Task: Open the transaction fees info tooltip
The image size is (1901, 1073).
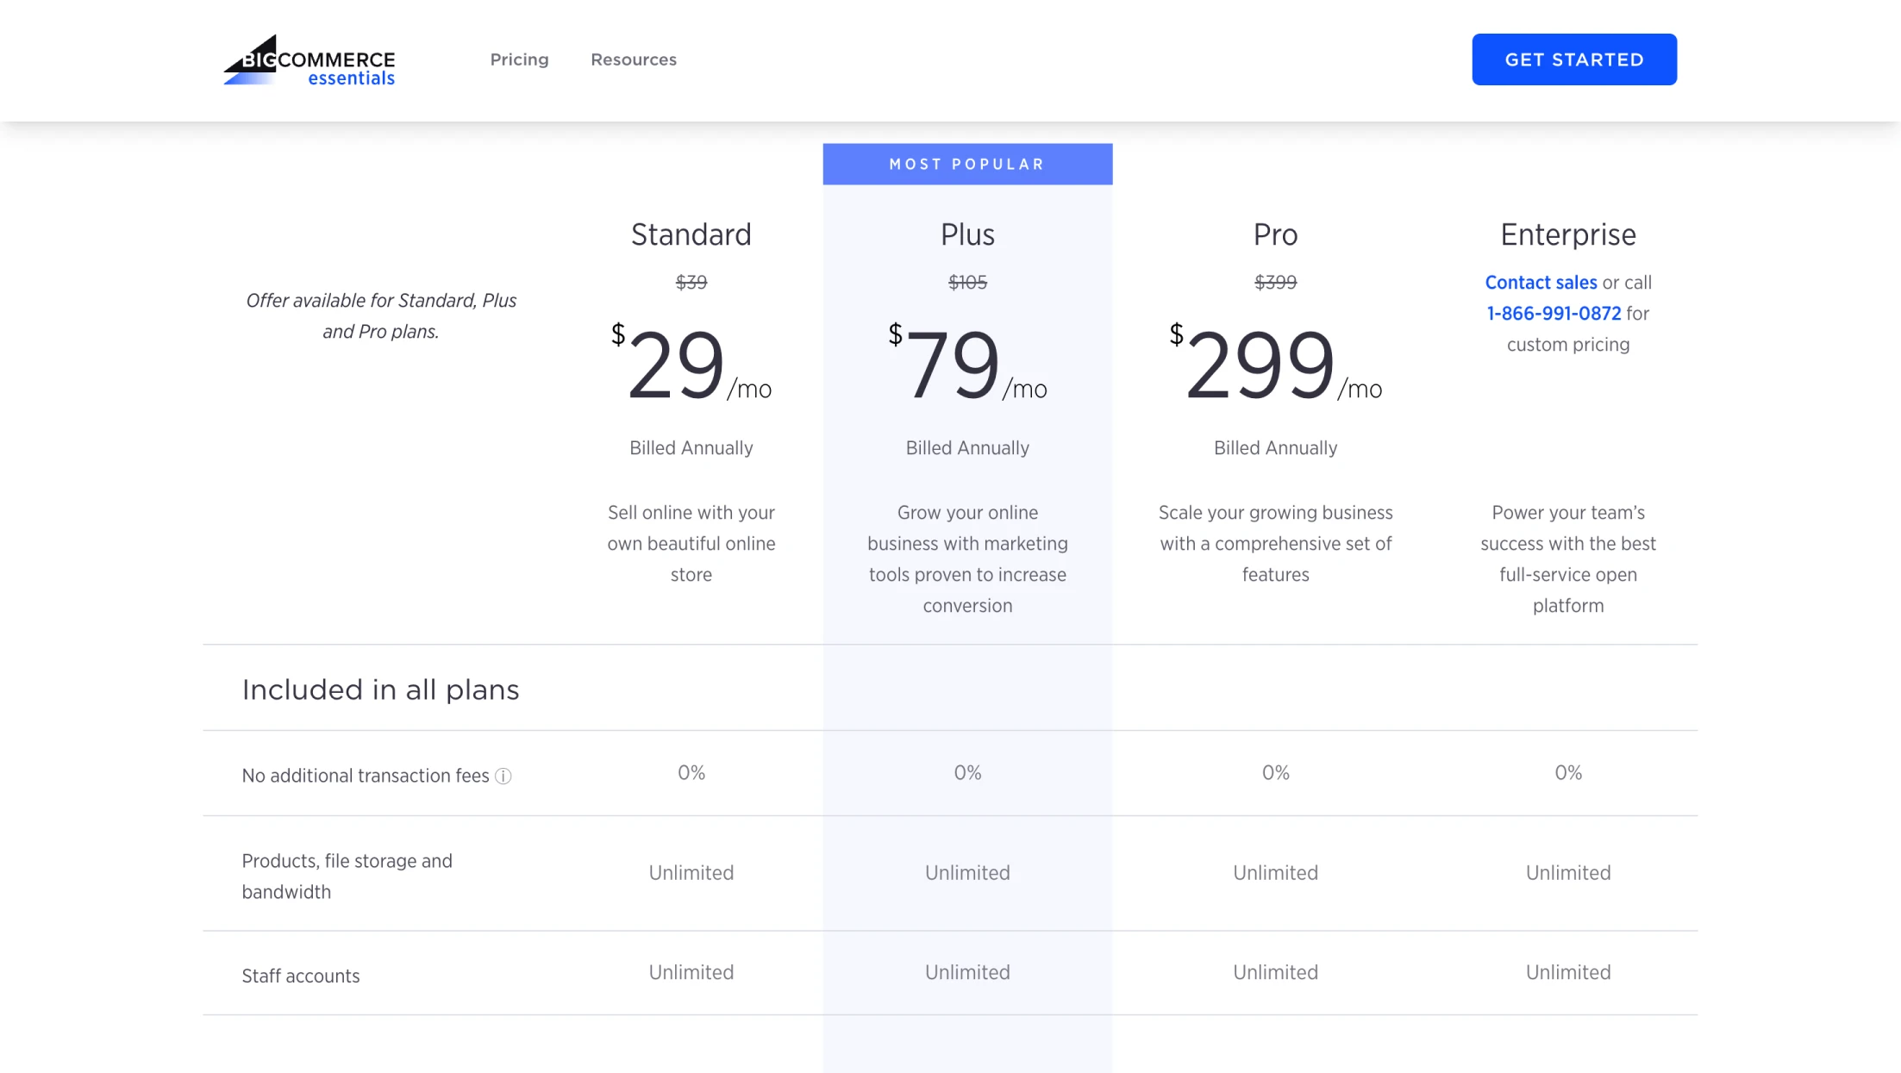Action: click(x=503, y=776)
